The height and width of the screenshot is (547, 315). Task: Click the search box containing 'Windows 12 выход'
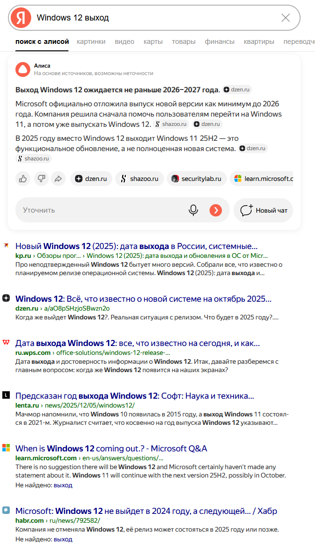pyautogui.click(x=154, y=17)
